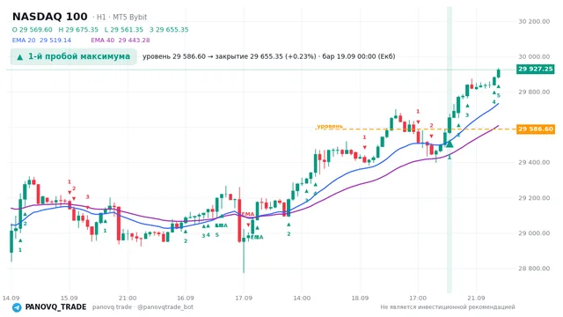The height and width of the screenshot is (317, 563).
Task: Click the 29 000.00 price axis label
Action: [534, 233]
